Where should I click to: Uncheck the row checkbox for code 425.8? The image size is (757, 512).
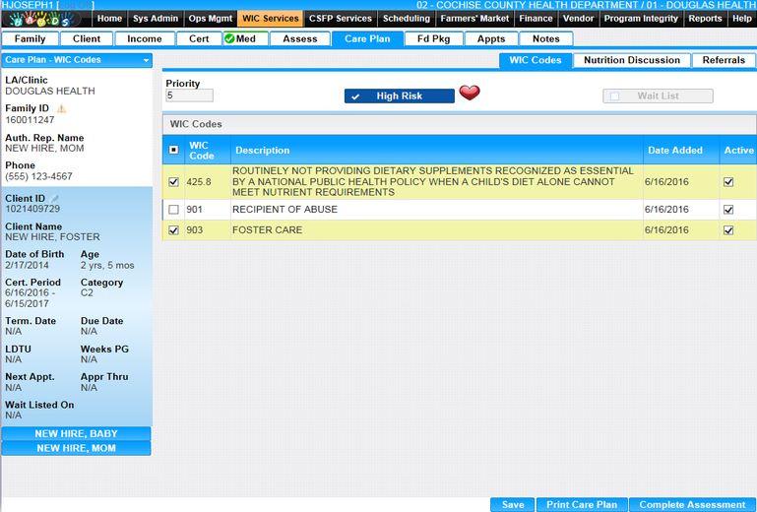[174, 182]
